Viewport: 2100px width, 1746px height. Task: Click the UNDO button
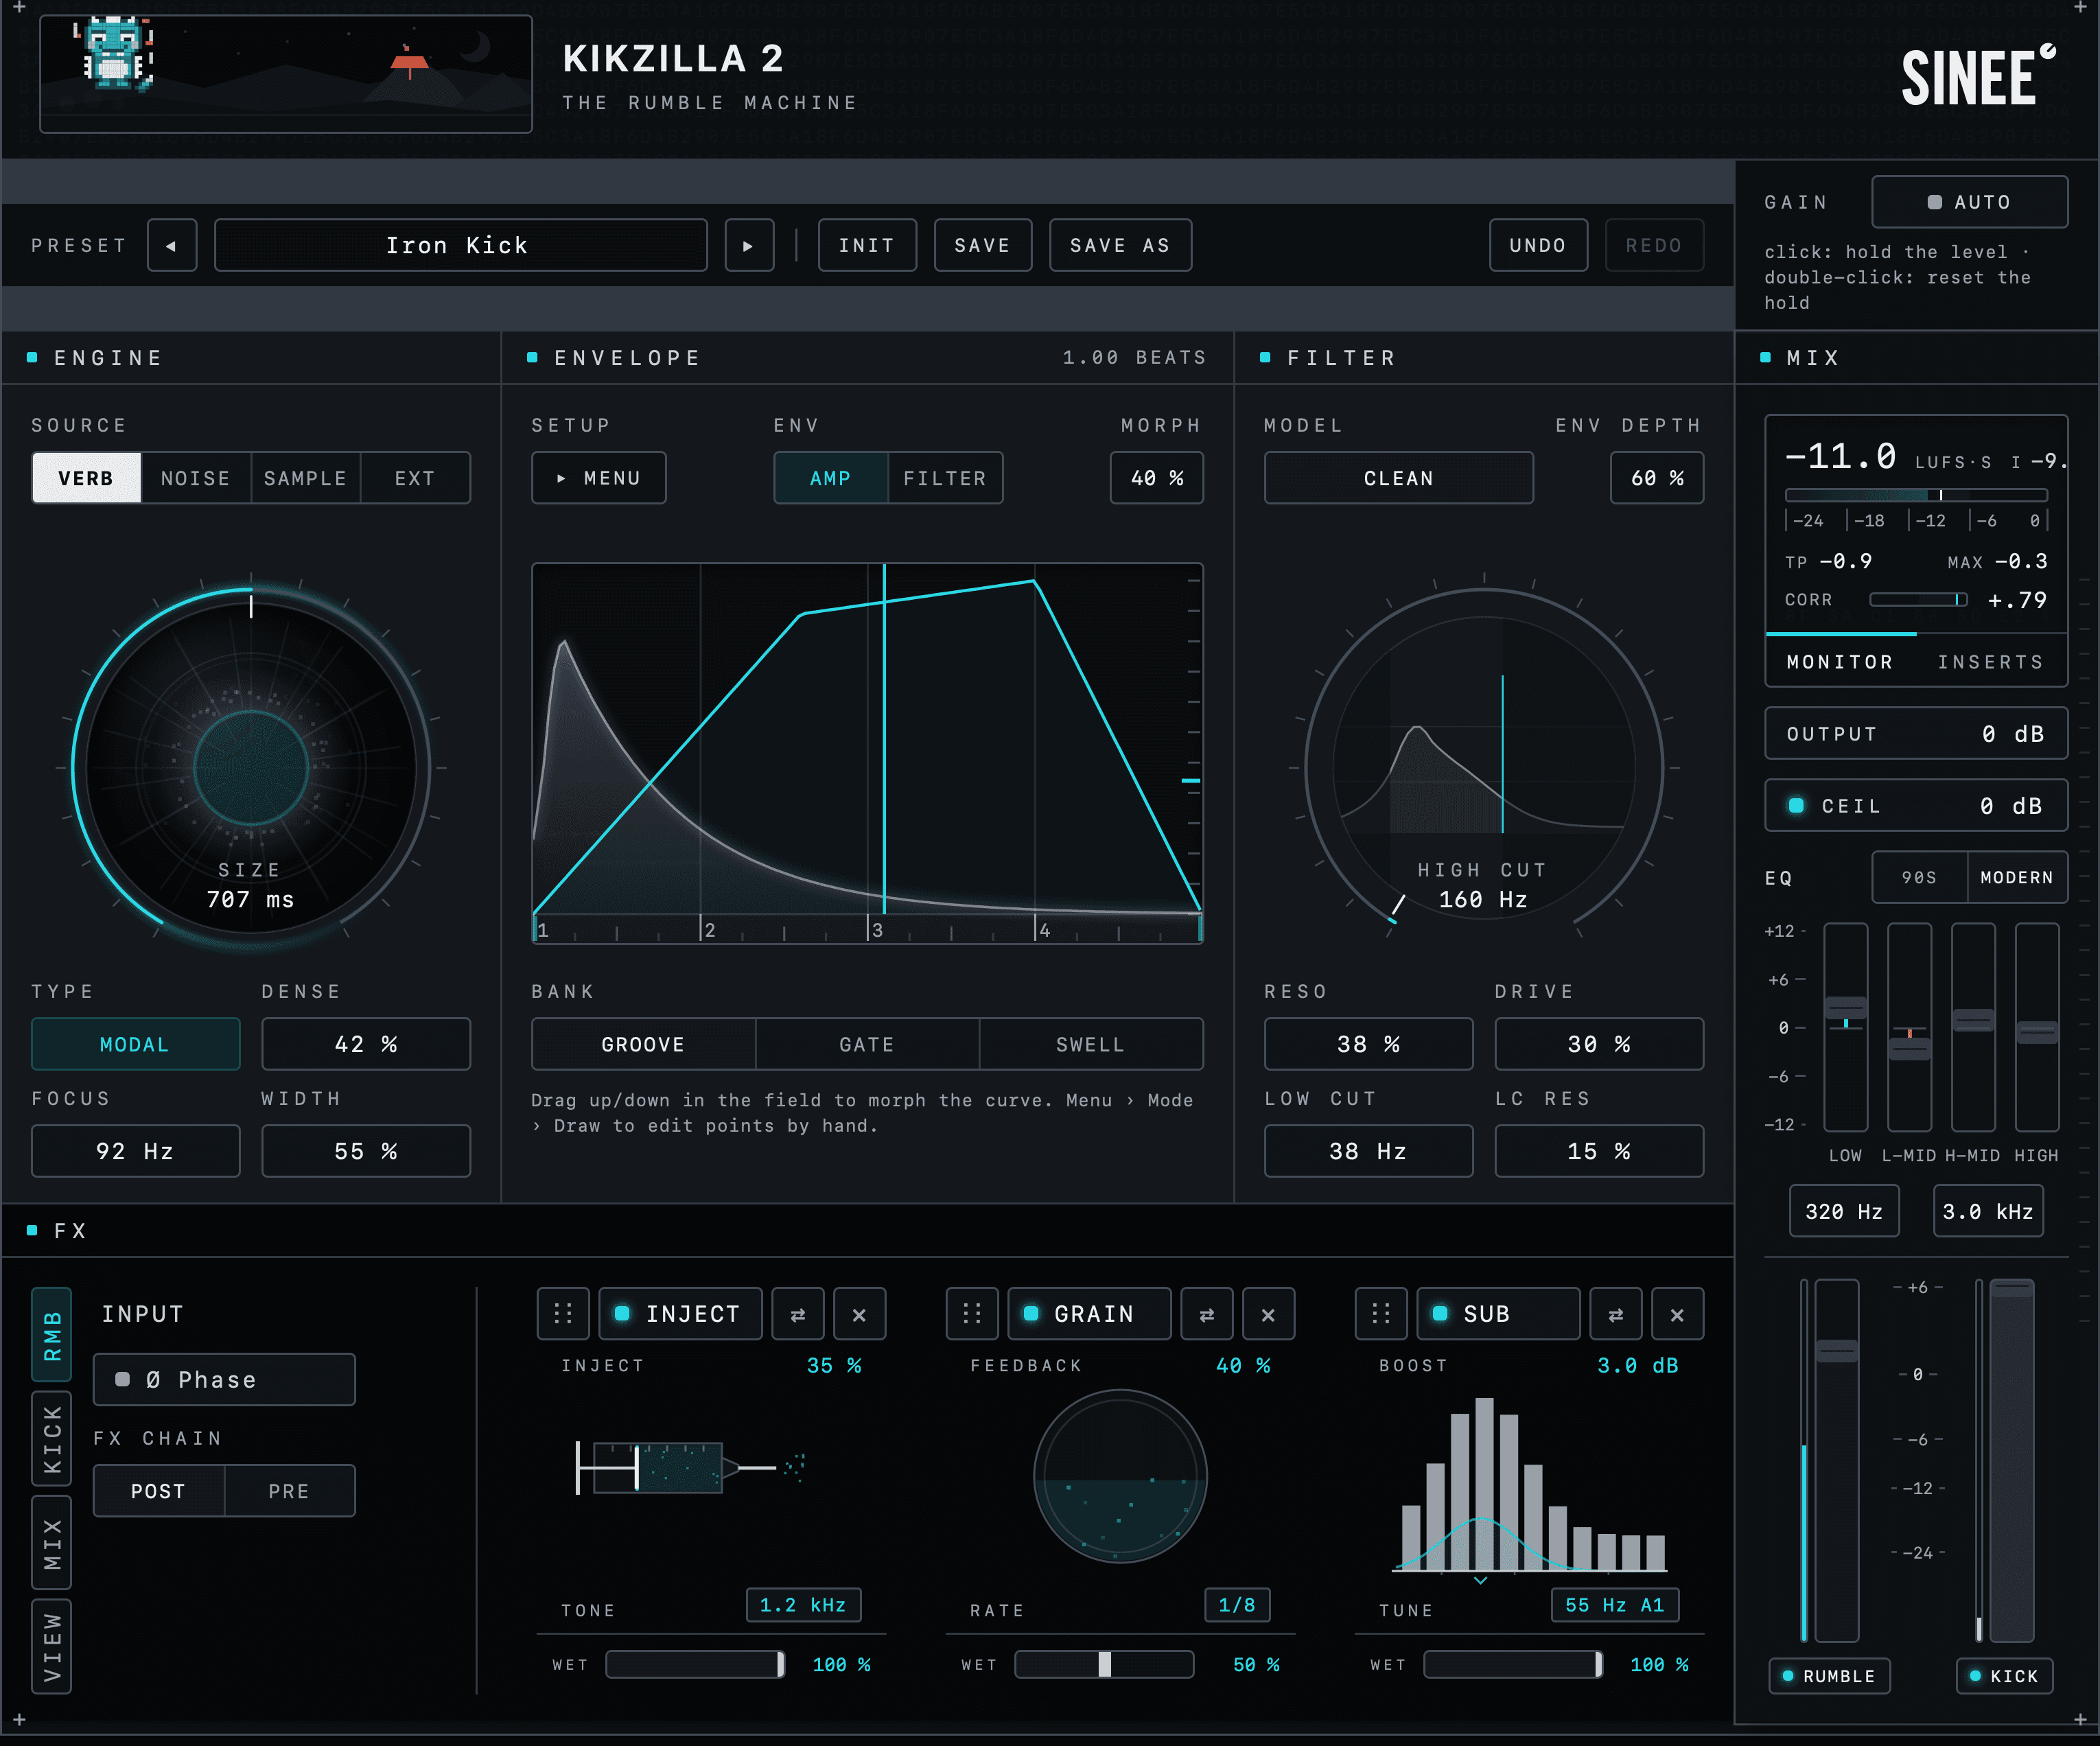coord(1538,245)
